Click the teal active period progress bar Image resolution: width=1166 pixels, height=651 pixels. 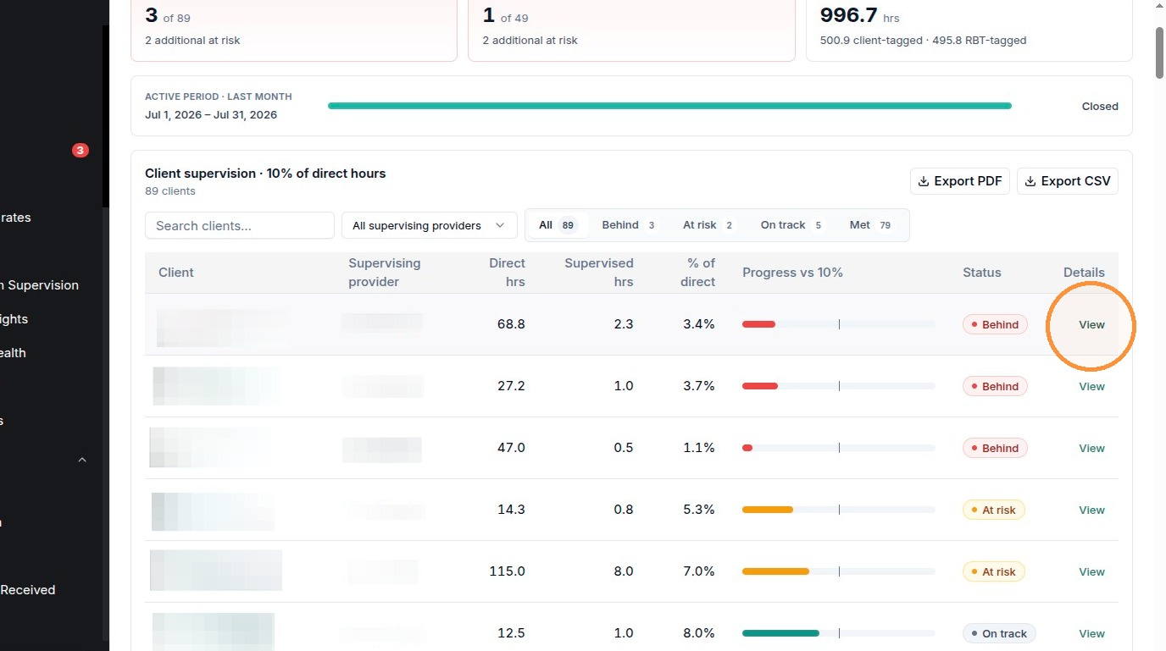(669, 106)
